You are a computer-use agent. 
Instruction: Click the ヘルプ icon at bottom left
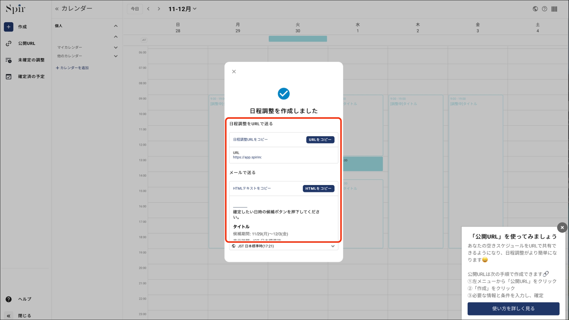click(x=9, y=299)
